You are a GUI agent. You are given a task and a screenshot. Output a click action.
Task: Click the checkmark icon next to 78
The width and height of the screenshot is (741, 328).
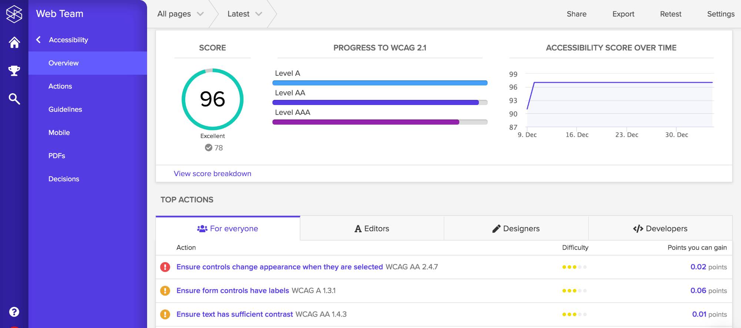209,148
